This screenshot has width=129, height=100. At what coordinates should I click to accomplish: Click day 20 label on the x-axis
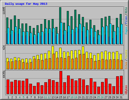[x=79, y=97]
